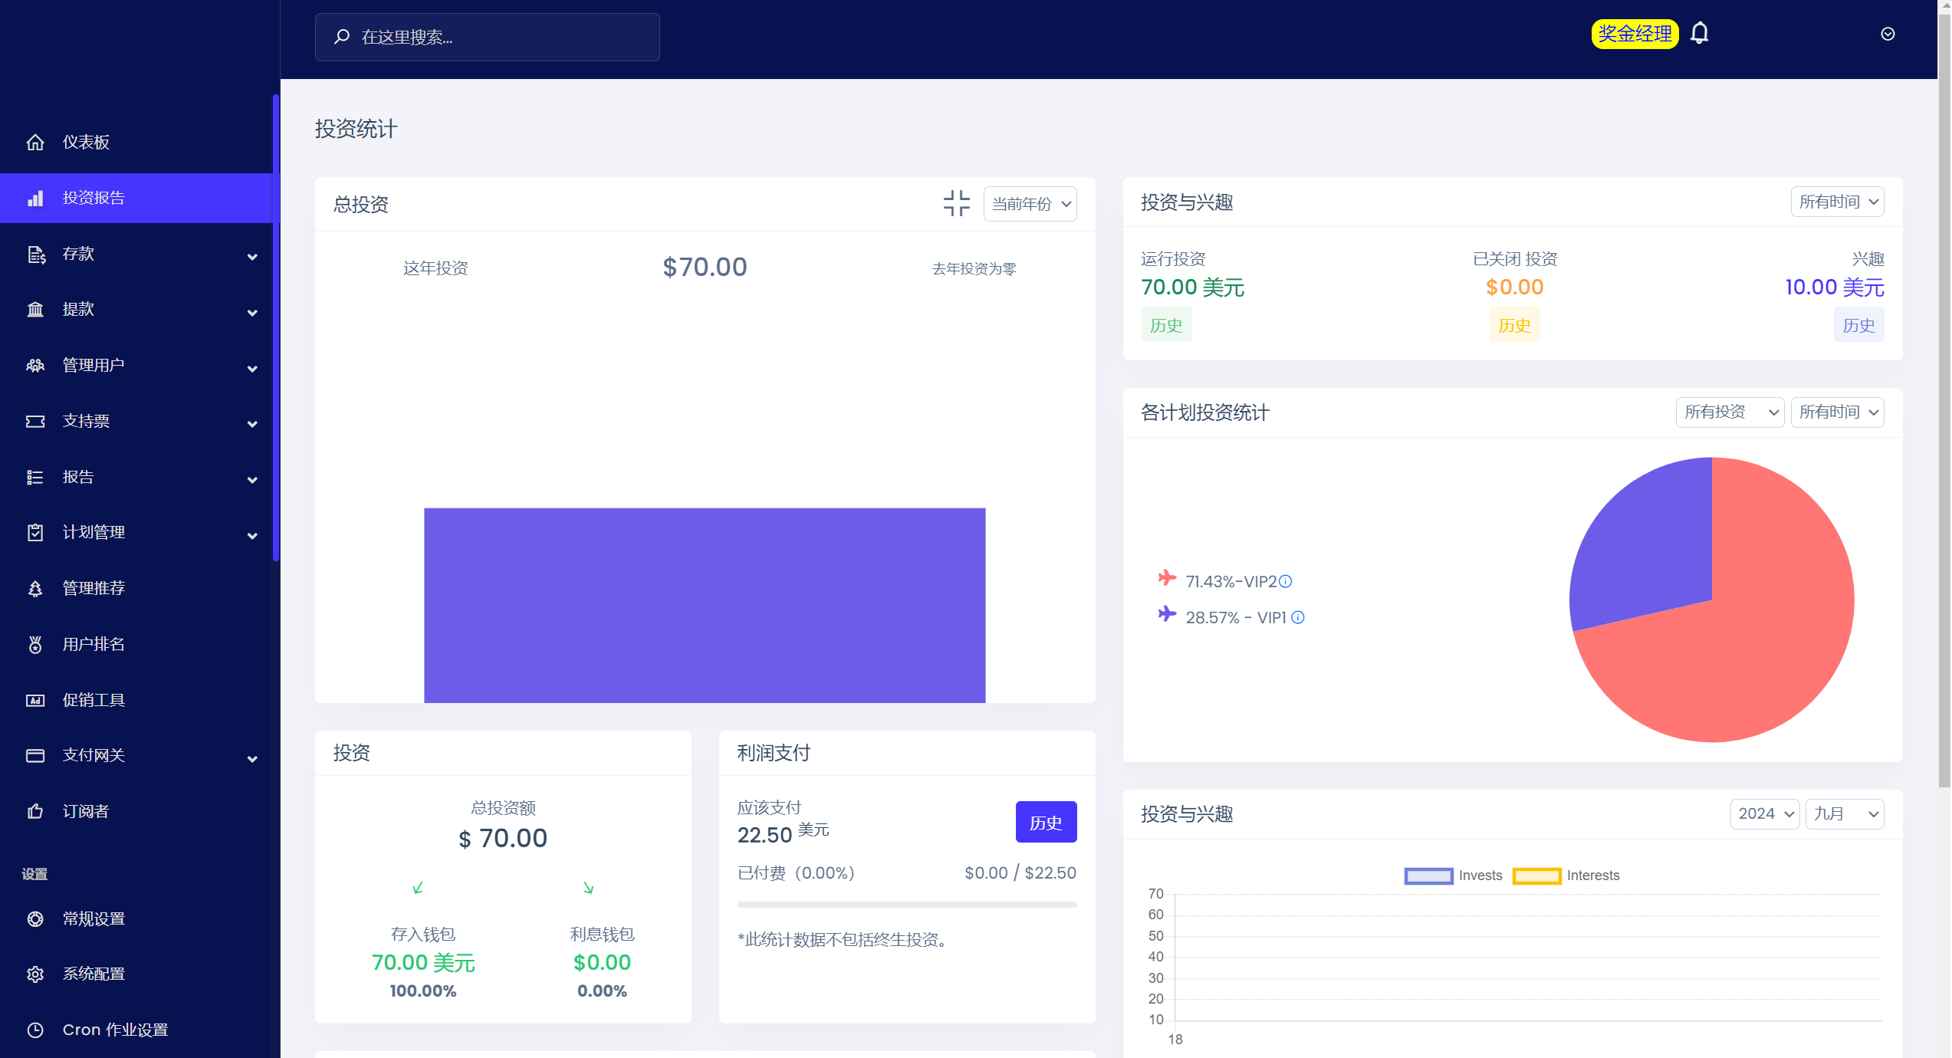
Task: Click the 管理用户 people icon
Action: [x=35, y=365]
